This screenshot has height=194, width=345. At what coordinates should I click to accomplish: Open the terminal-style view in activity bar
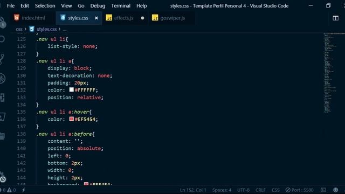[2, 117]
